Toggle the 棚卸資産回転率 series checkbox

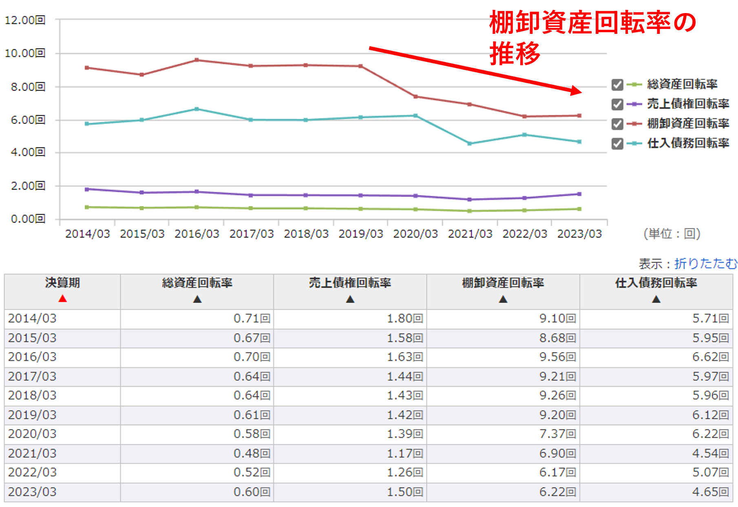pos(617,124)
